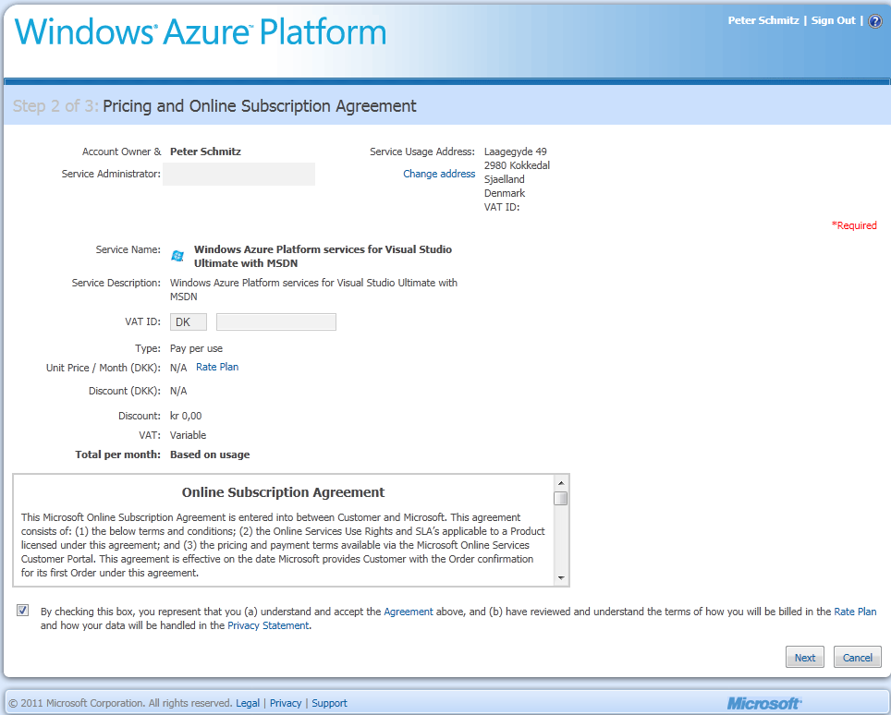
Task: Click the agreement scrollbar up arrow
Action: 561,483
